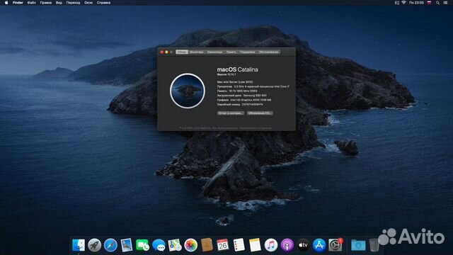Open the Правка menu
The width and height of the screenshot is (453, 255).
tap(45, 3)
